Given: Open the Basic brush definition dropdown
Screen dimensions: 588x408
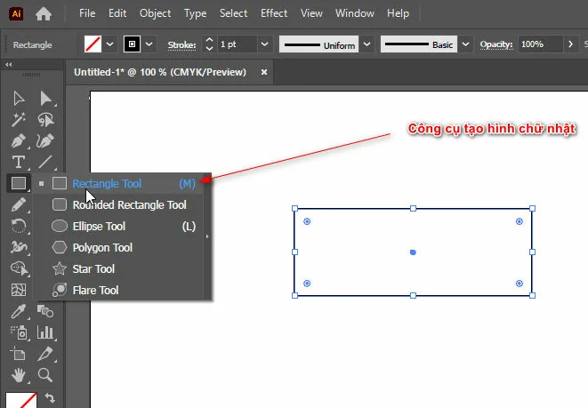Looking at the screenshot, I should [x=467, y=44].
